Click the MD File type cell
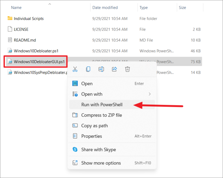The width and height of the screenshot is (223, 178). click(146, 40)
